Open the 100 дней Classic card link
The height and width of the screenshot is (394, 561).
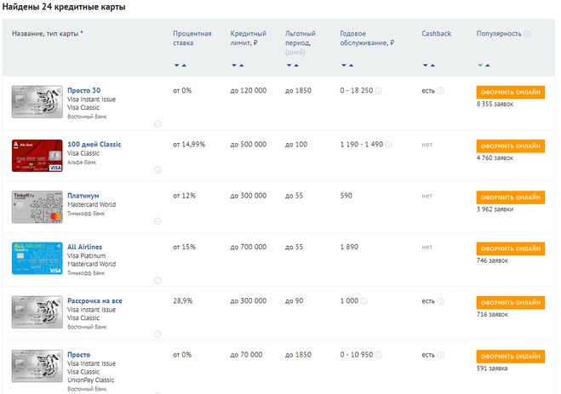[94, 145]
